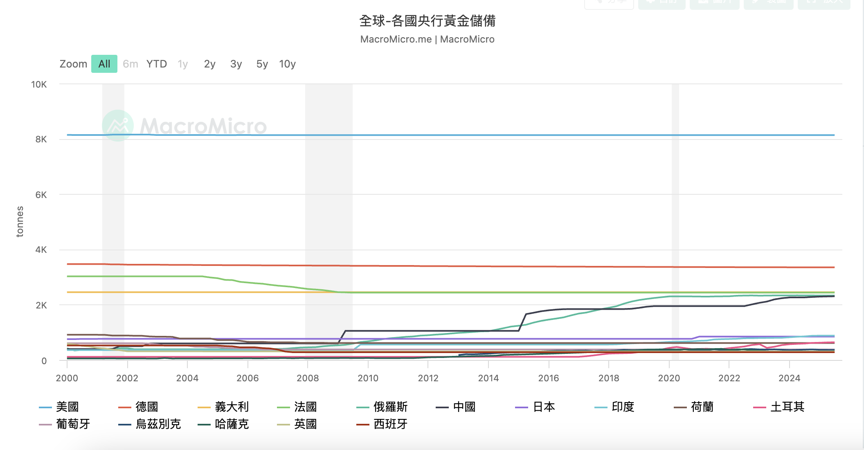Click the 2006 x-axis label
This screenshot has height=450, width=864.
248,378
